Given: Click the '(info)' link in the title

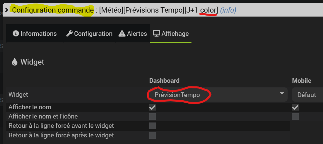Looking at the screenshot, I should 228,10.
